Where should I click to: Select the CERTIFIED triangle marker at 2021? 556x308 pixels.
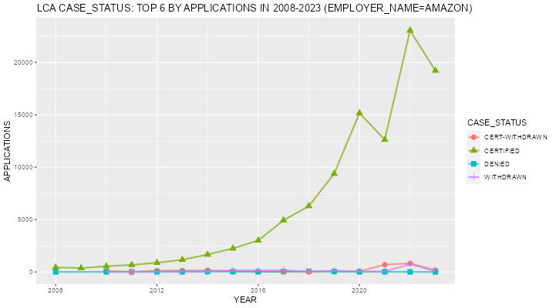coord(385,139)
